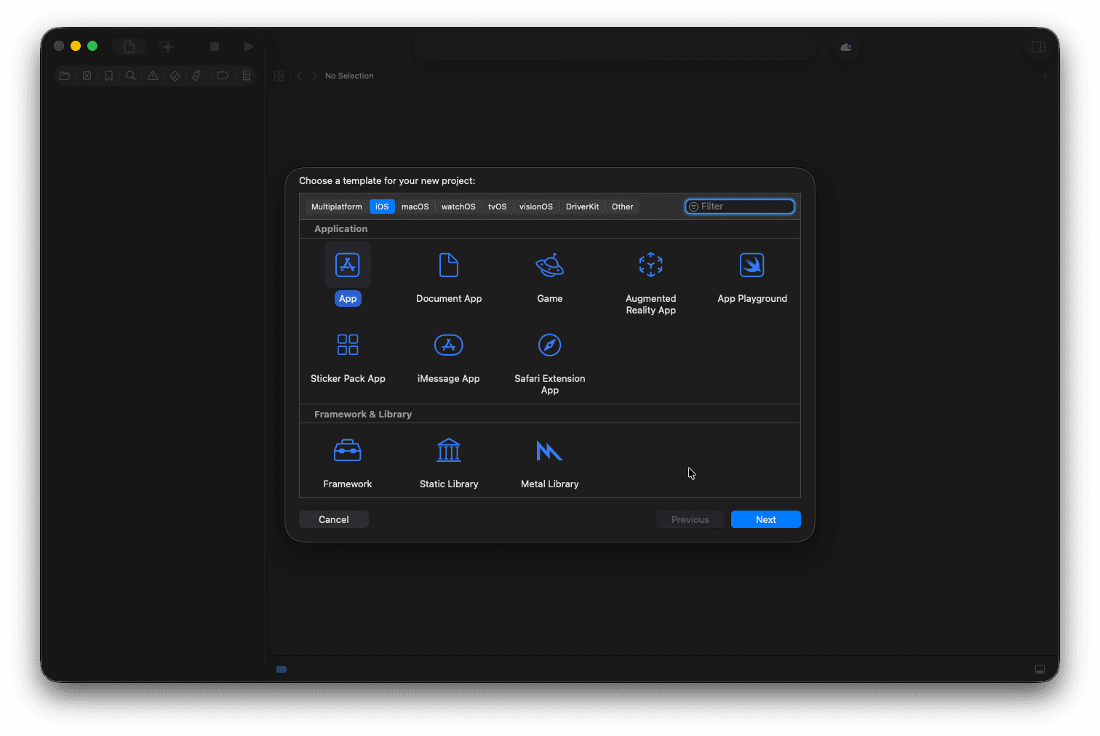This screenshot has width=1100, height=736.
Task: Select the Static Library template
Action: pyautogui.click(x=449, y=451)
